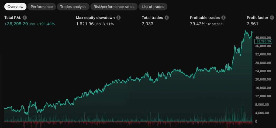Click the 24,000.00 axis label
The height and width of the screenshot is (128, 276).
(263, 71)
